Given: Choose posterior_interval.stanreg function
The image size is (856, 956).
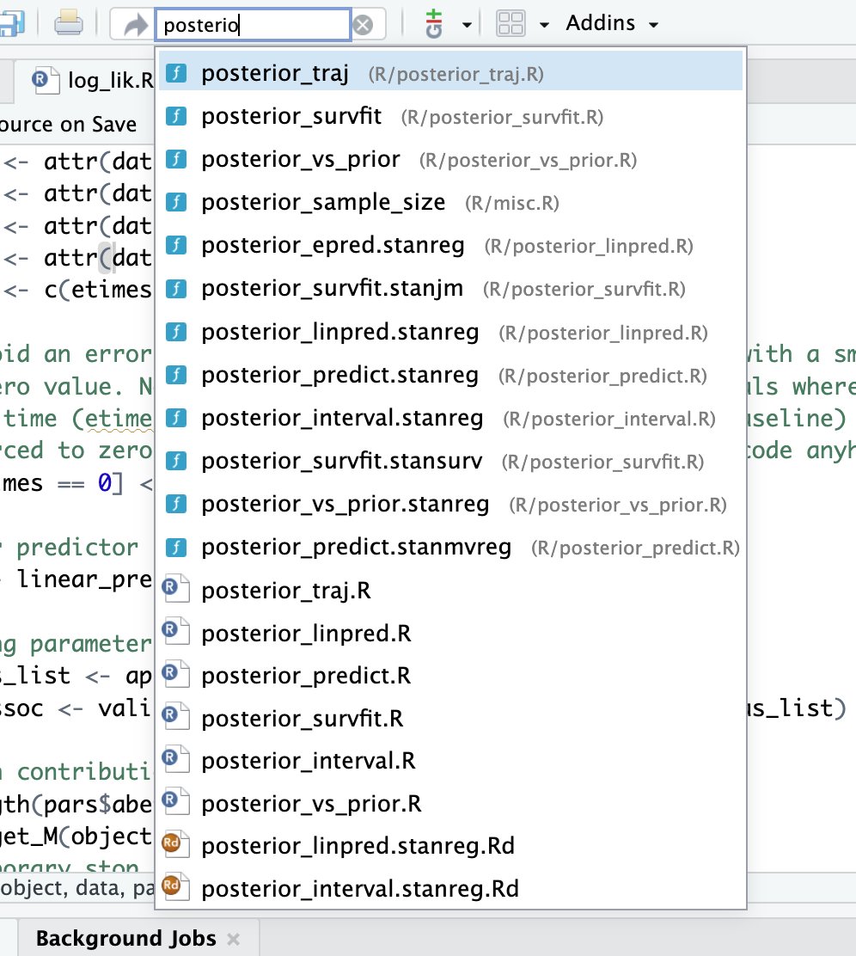Looking at the screenshot, I should click(450, 418).
